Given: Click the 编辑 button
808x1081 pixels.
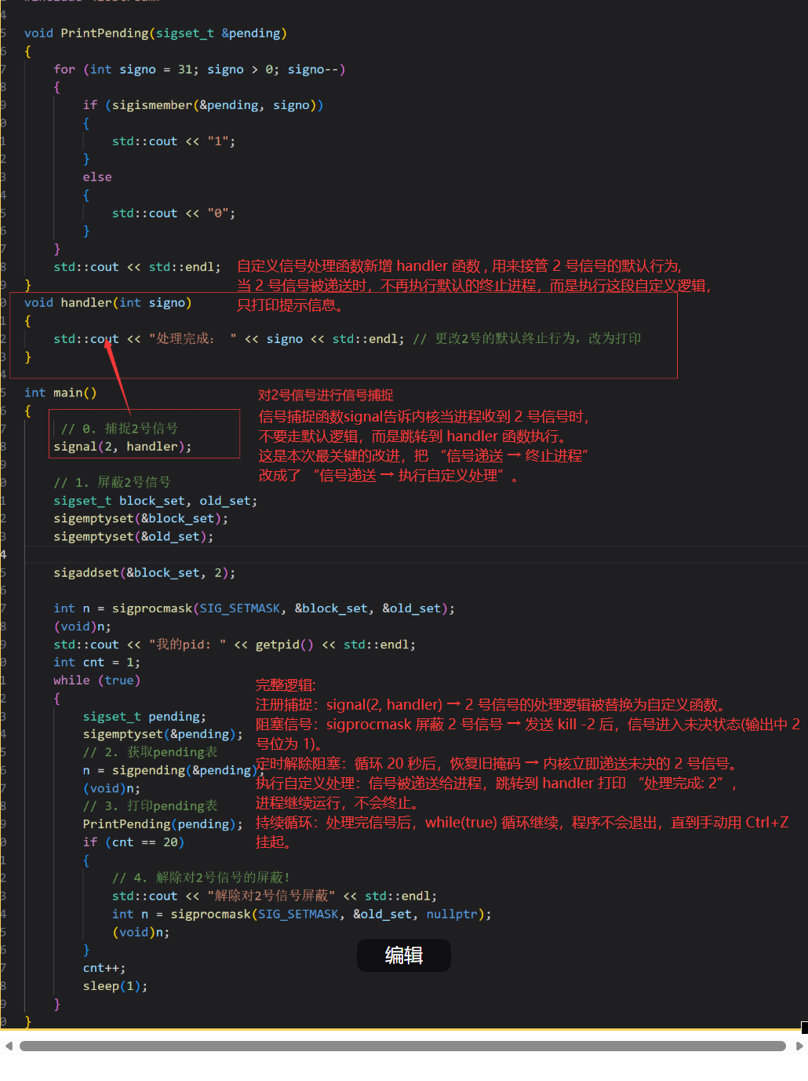Looking at the screenshot, I should point(403,955).
